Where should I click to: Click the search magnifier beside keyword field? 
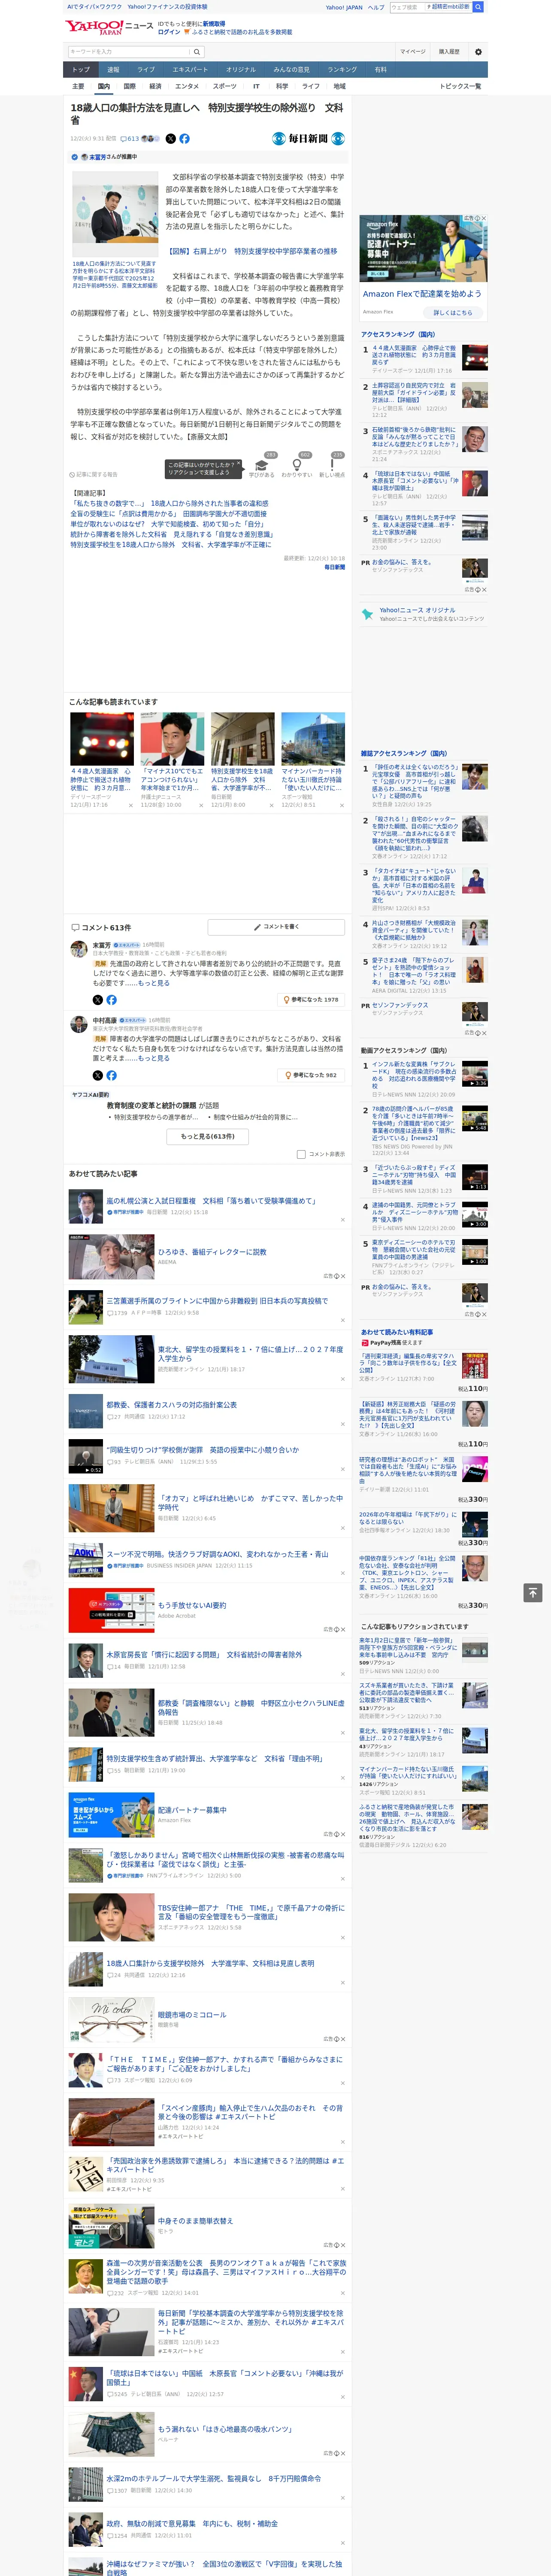(x=197, y=51)
